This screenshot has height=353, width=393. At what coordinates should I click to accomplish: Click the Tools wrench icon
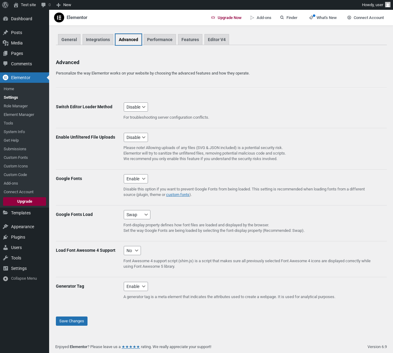click(6, 258)
